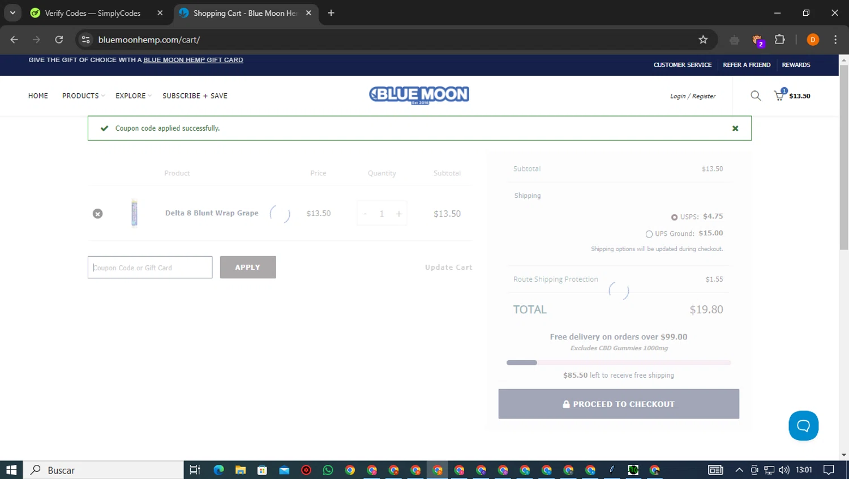
Task: Open the Windows Start menu
Action: [11, 470]
